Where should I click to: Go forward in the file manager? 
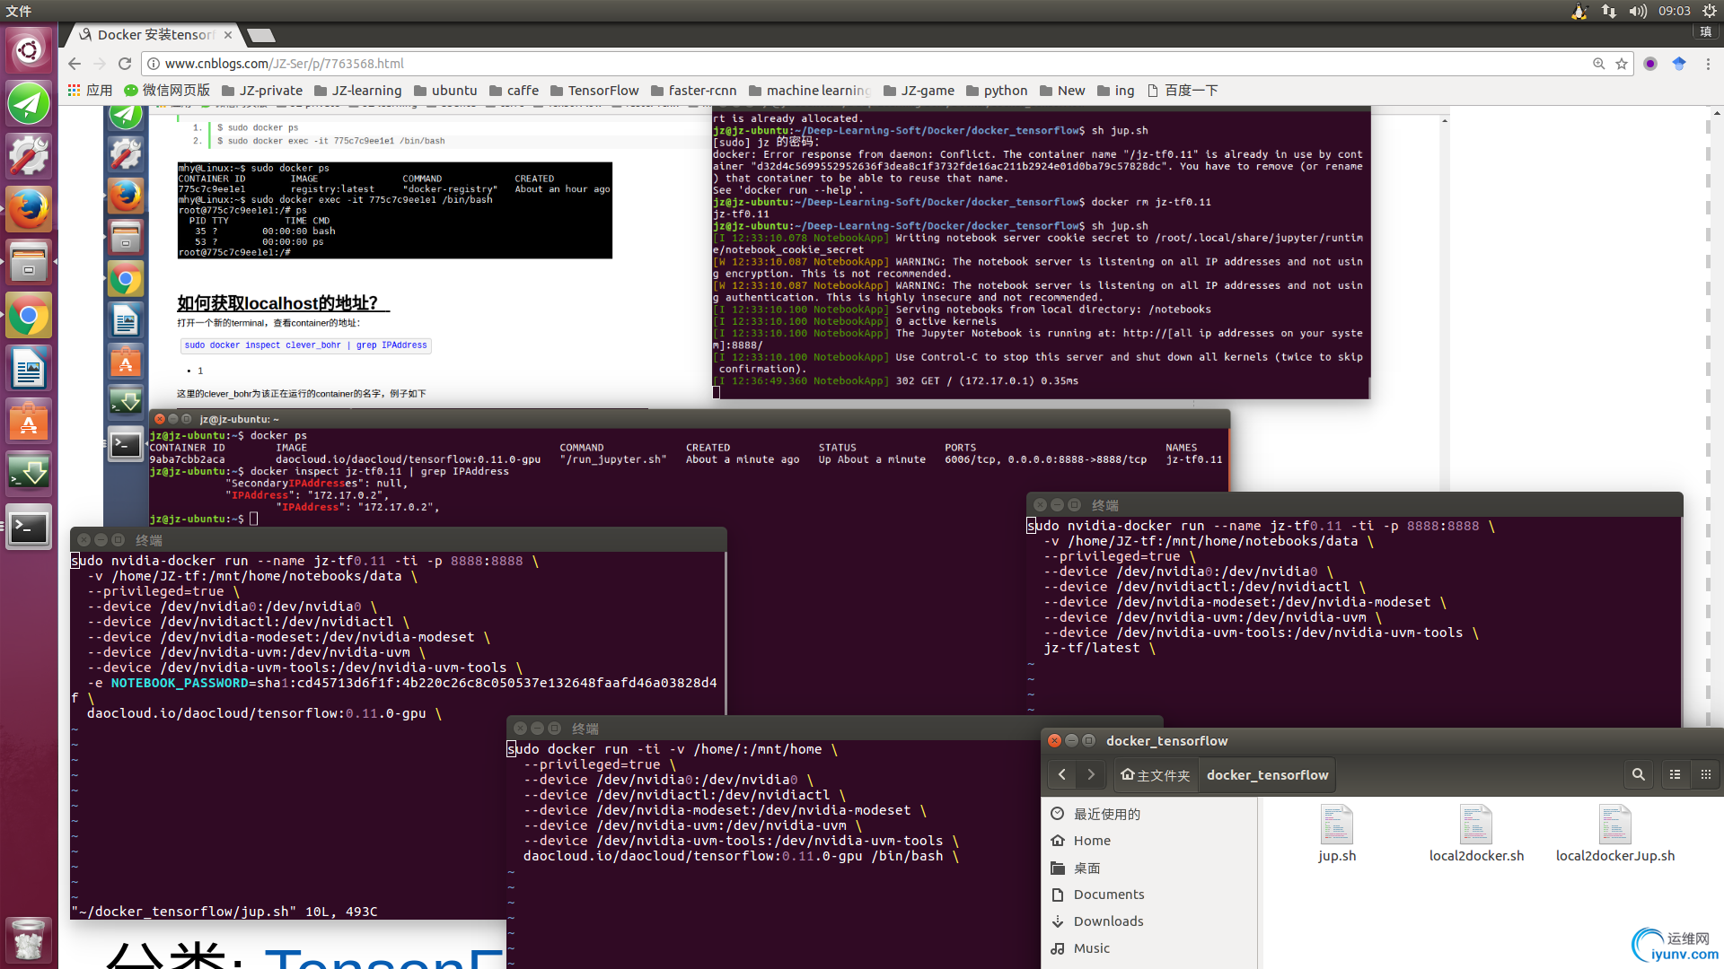point(1091,774)
